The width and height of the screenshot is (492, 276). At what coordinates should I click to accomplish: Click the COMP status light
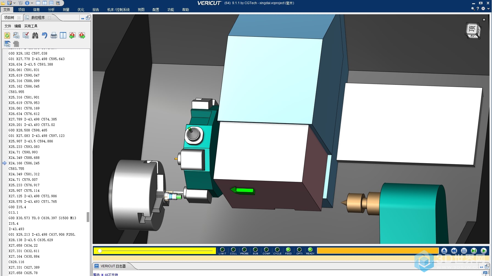[266, 249]
